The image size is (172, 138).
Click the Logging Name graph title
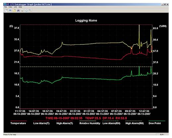pos(86,21)
